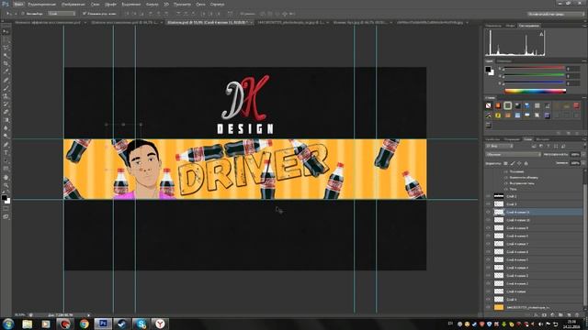
Task: Select the Clone Stamp tool
Action: click(x=6, y=96)
